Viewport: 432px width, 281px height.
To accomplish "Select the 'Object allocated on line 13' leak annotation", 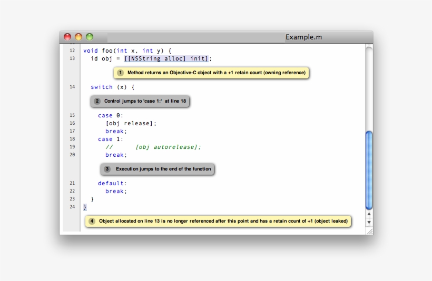I will pos(223,221).
